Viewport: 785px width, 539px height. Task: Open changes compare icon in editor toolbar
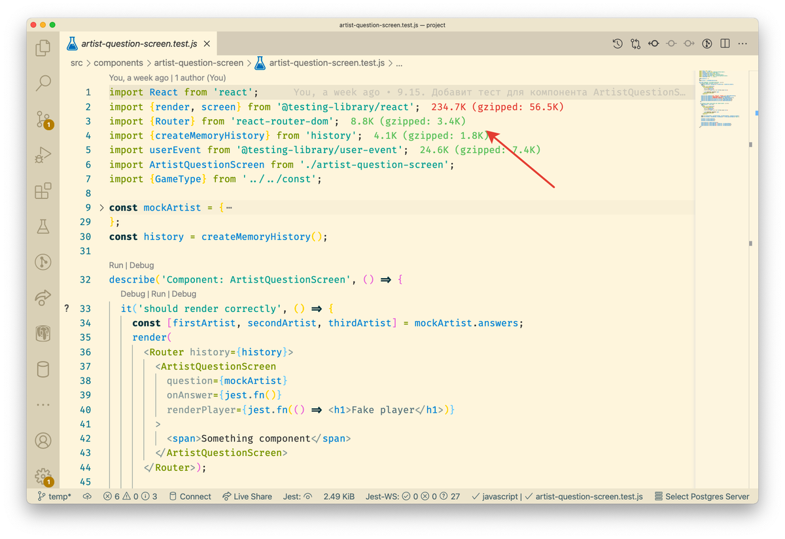(x=635, y=44)
